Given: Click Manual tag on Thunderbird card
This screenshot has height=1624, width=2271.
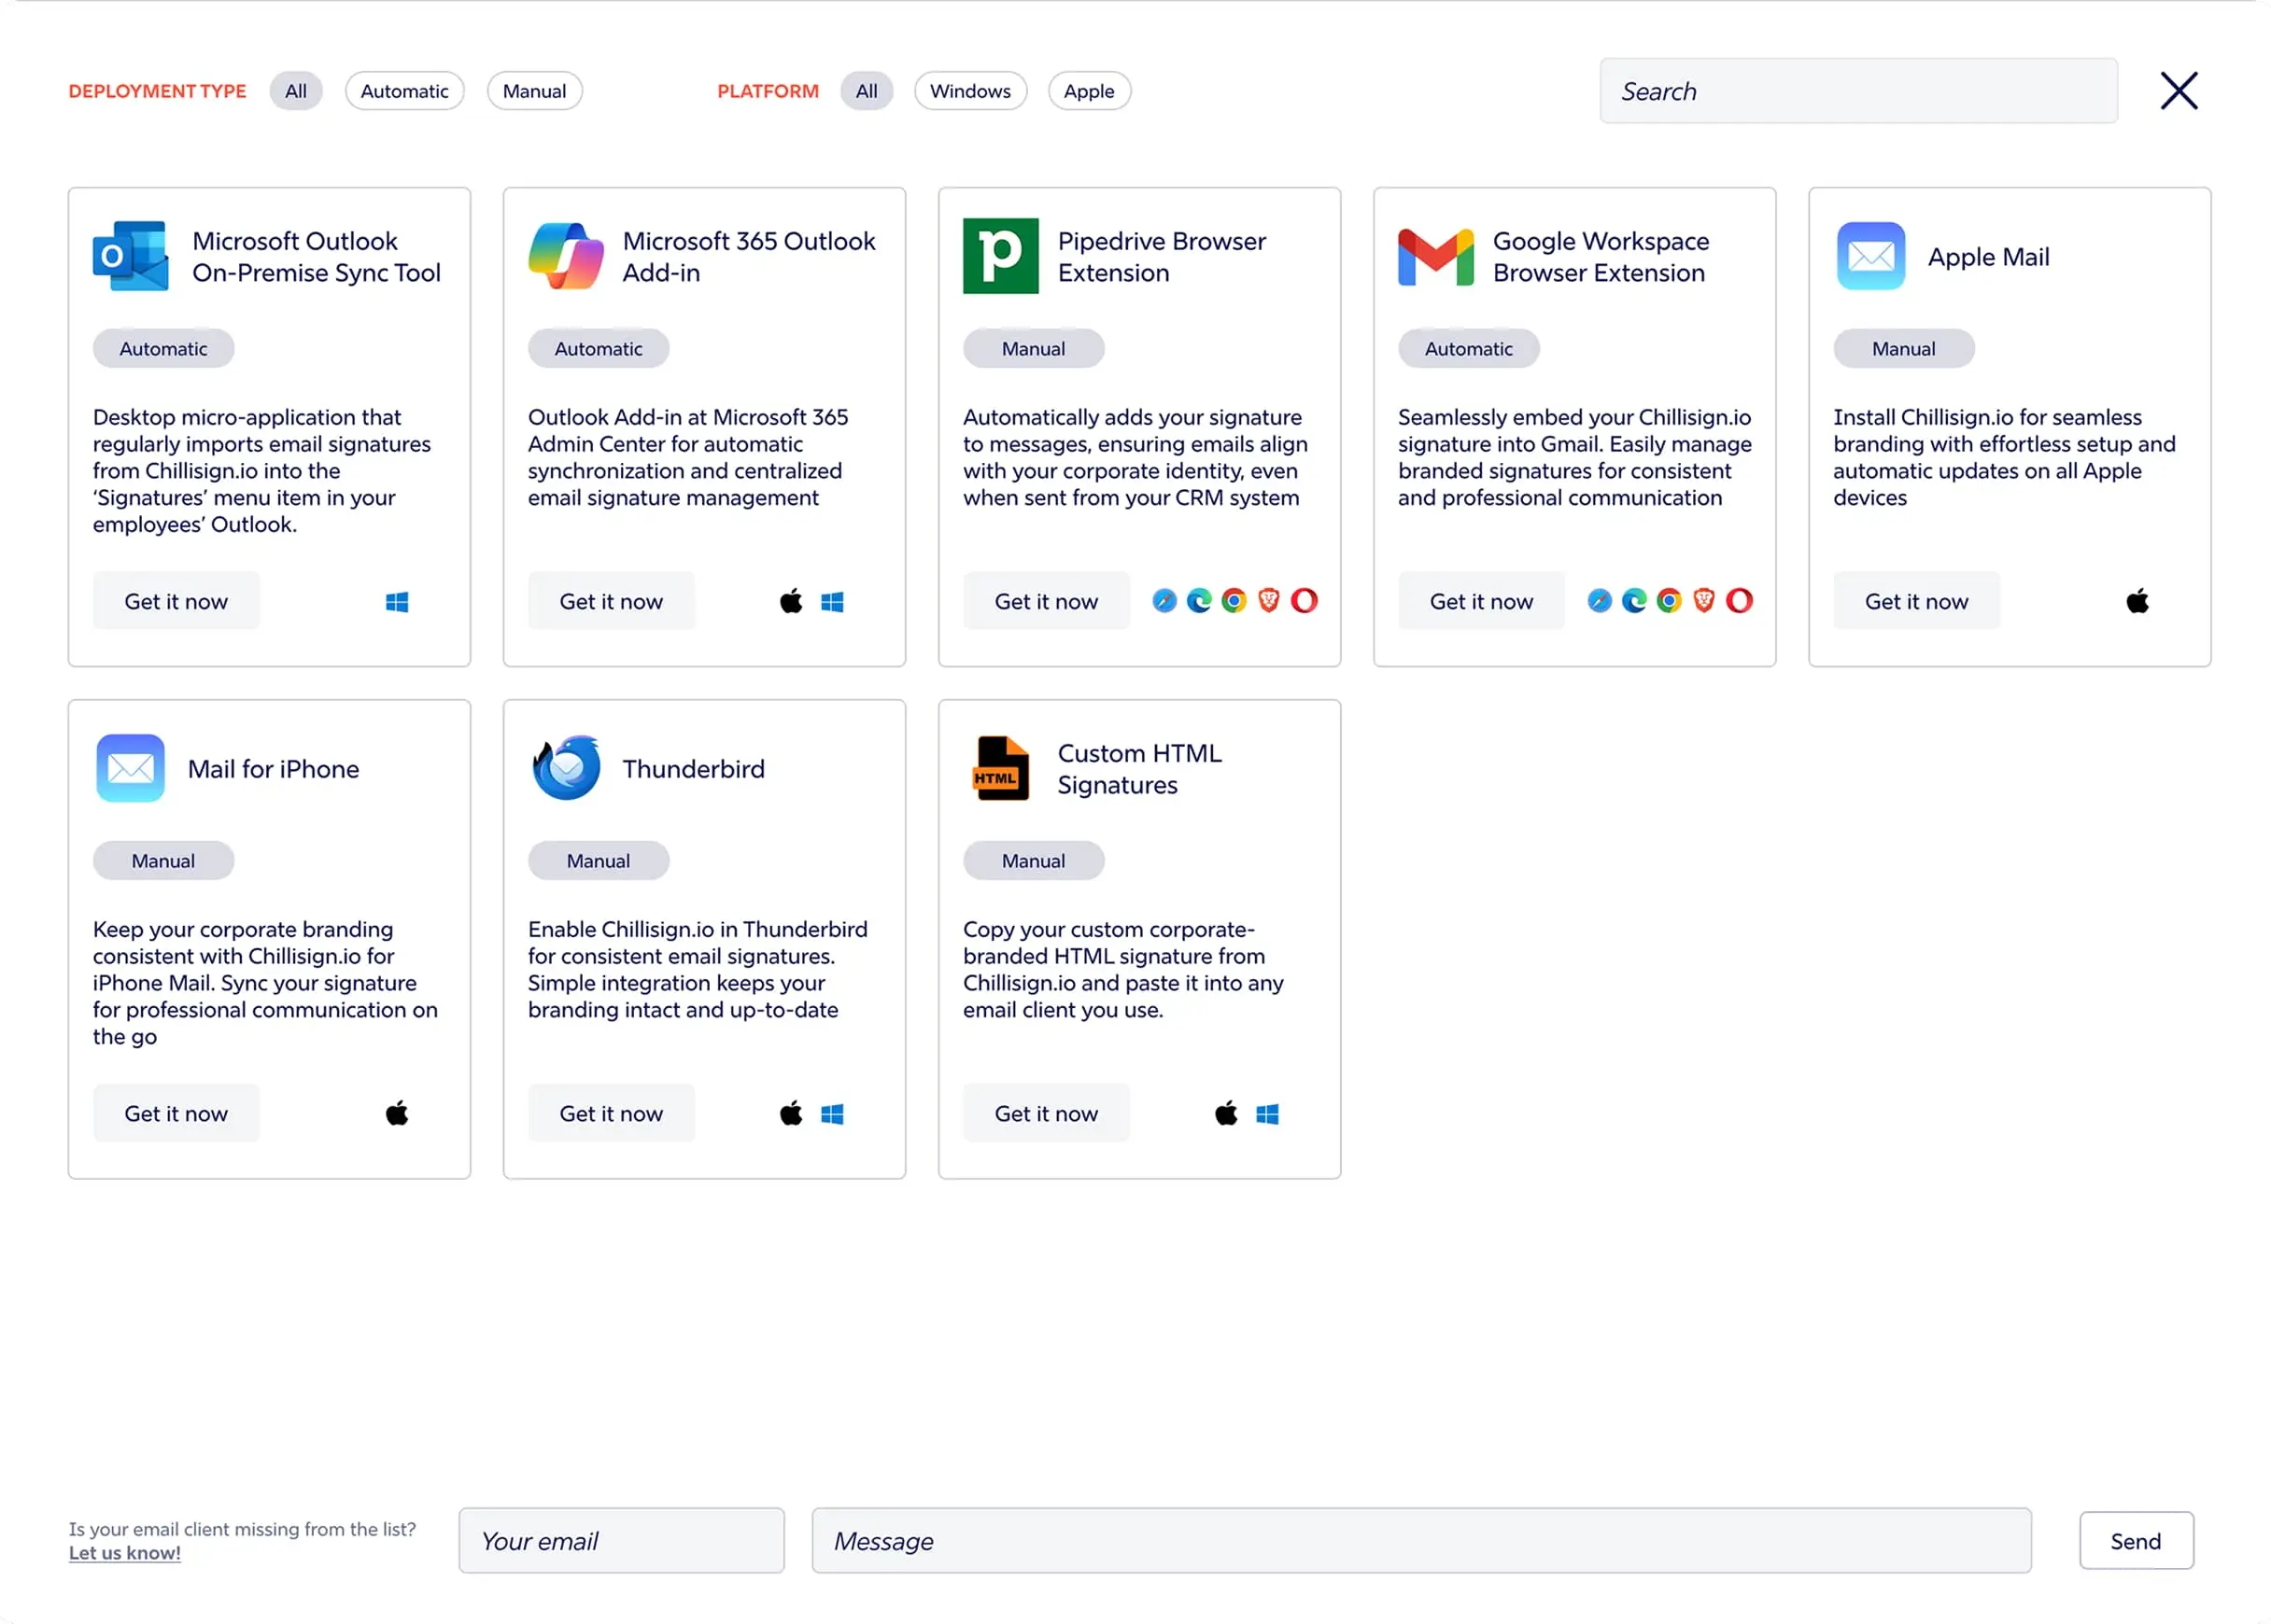Looking at the screenshot, I should [x=599, y=860].
